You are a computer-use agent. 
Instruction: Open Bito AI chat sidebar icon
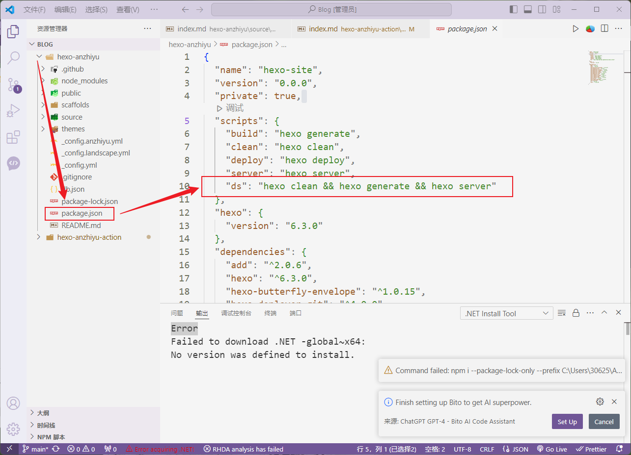(13, 163)
